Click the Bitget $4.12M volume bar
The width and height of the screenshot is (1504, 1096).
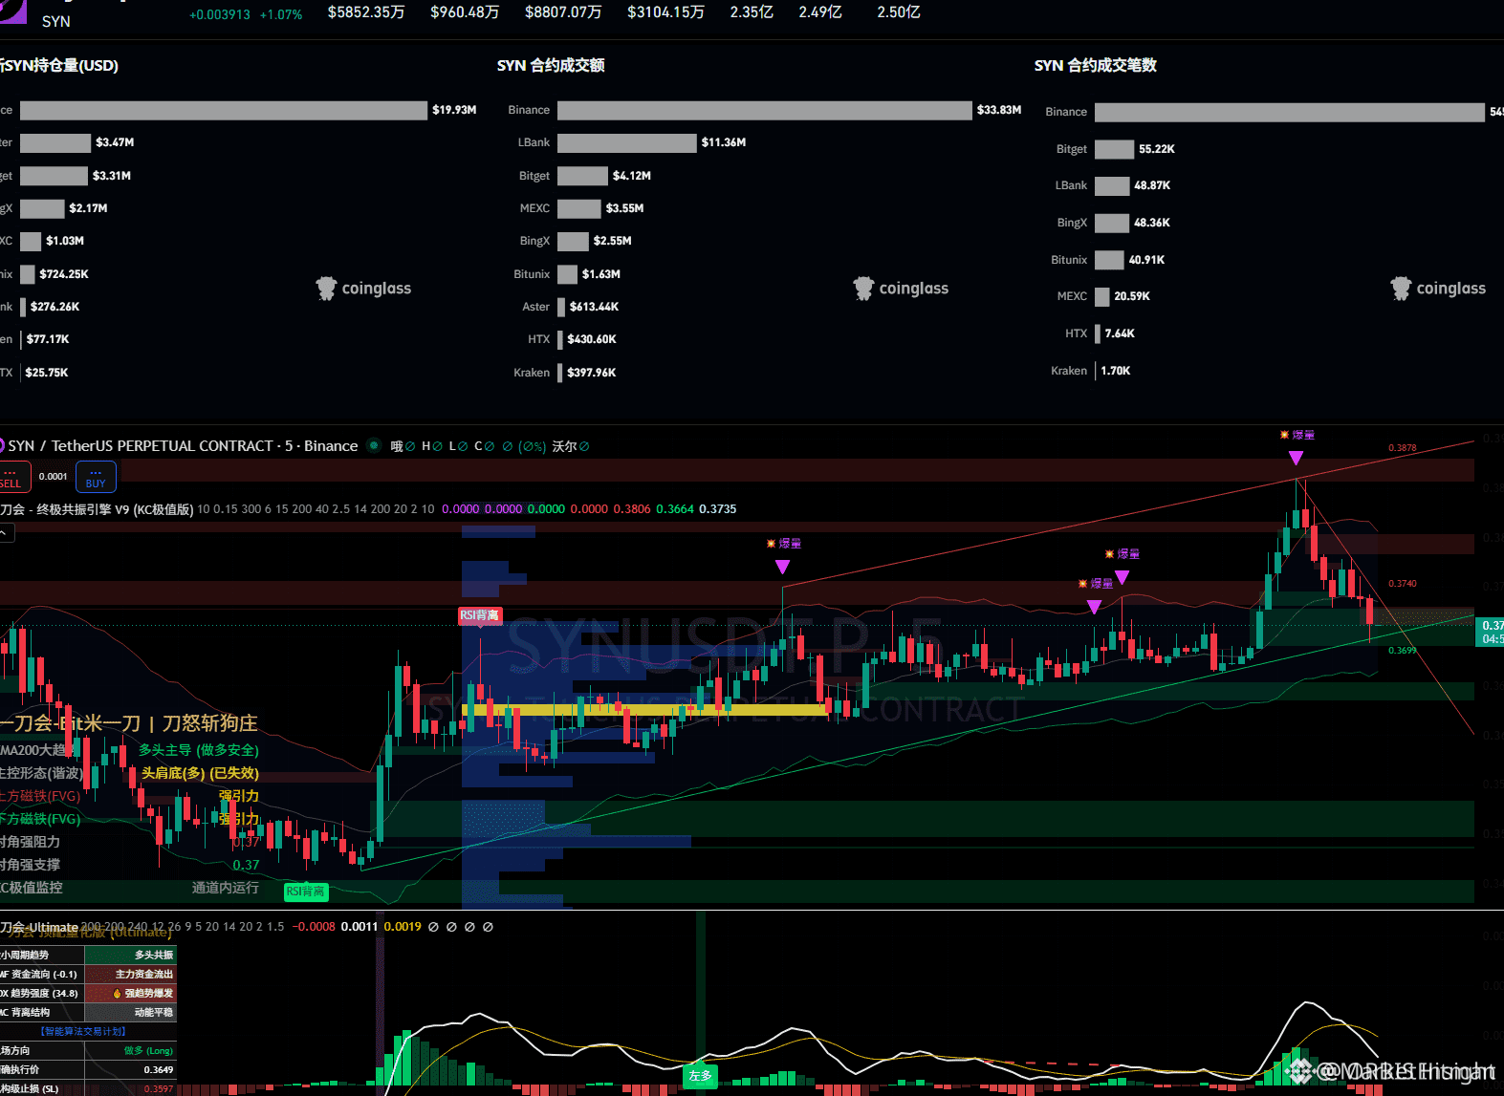(x=582, y=176)
